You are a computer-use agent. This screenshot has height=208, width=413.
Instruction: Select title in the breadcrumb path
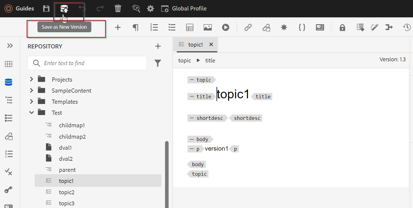click(210, 60)
